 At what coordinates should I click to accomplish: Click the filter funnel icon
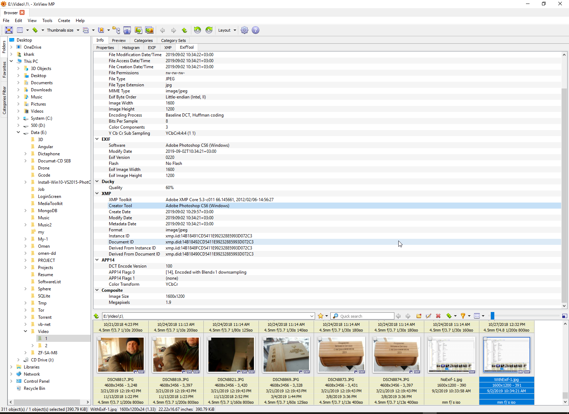click(x=463, y=316)
